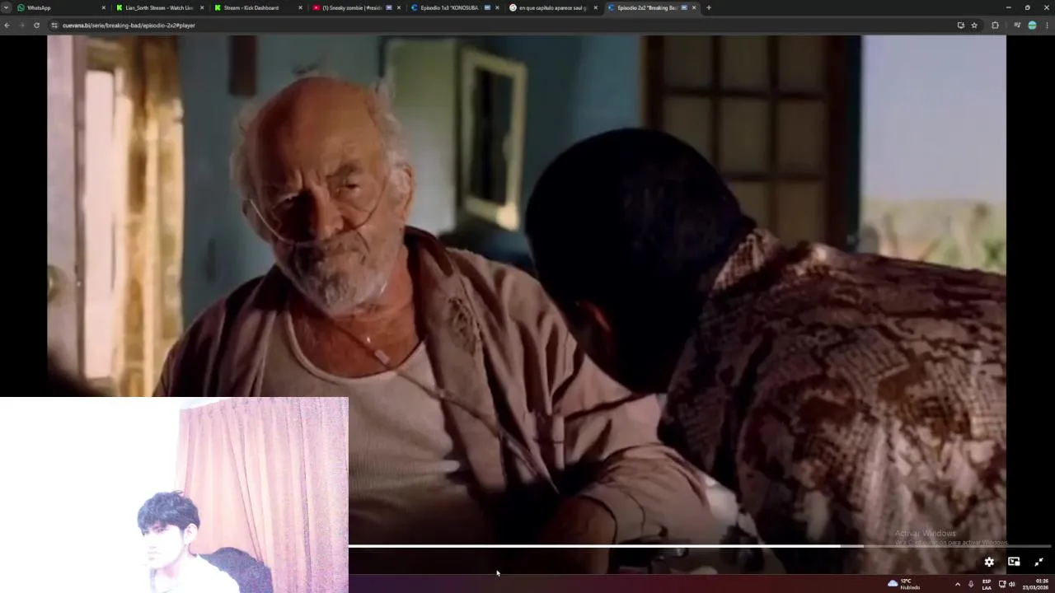Viewport: 1055px width, 593px height.
Task: Go forward to next page
Action: (x=21, y=26)
